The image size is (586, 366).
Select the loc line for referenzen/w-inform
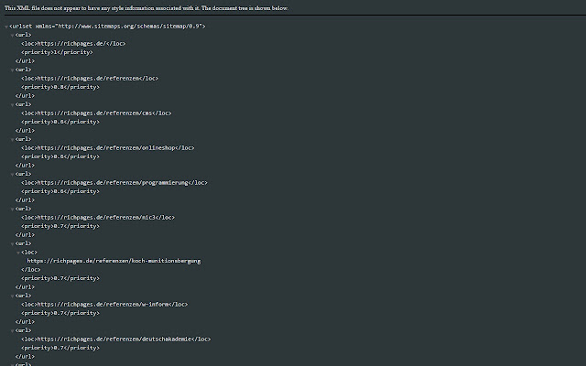[104, 305]
